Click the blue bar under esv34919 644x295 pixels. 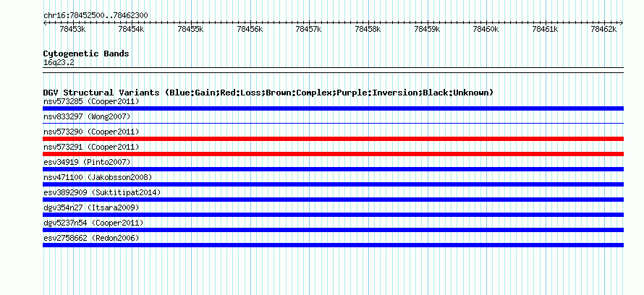(333, 169)
